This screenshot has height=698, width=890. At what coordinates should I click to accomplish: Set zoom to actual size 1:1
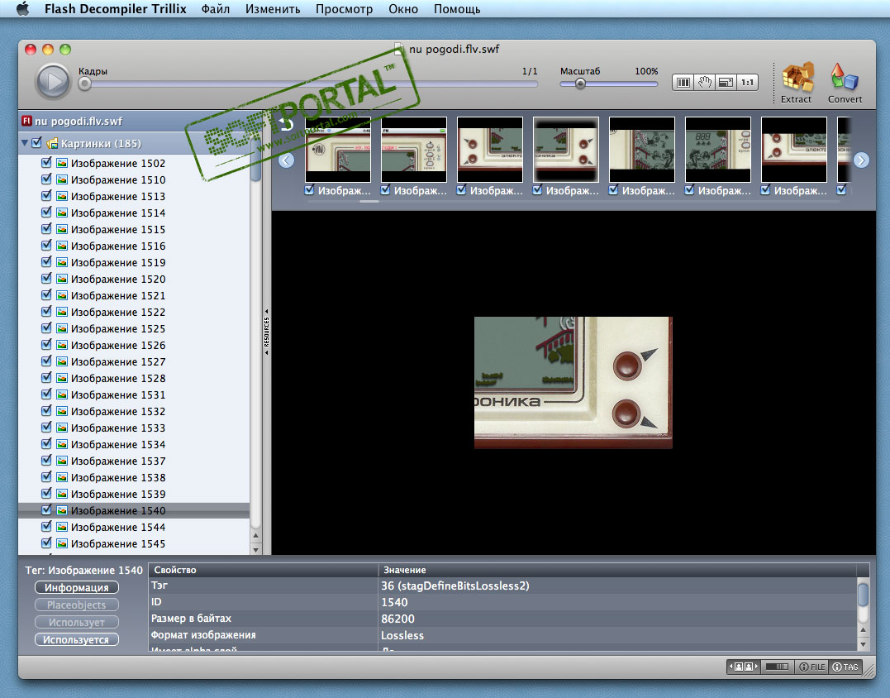(x=748, y=83)
